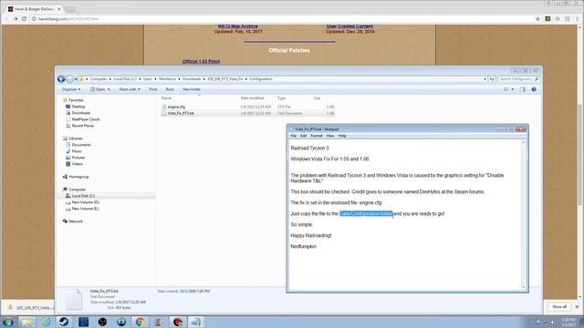The width and height of the screenshot is (584, 328).
Task: Open the Notepad View menu
Action: pyautogui.click(x=330, y=136)
